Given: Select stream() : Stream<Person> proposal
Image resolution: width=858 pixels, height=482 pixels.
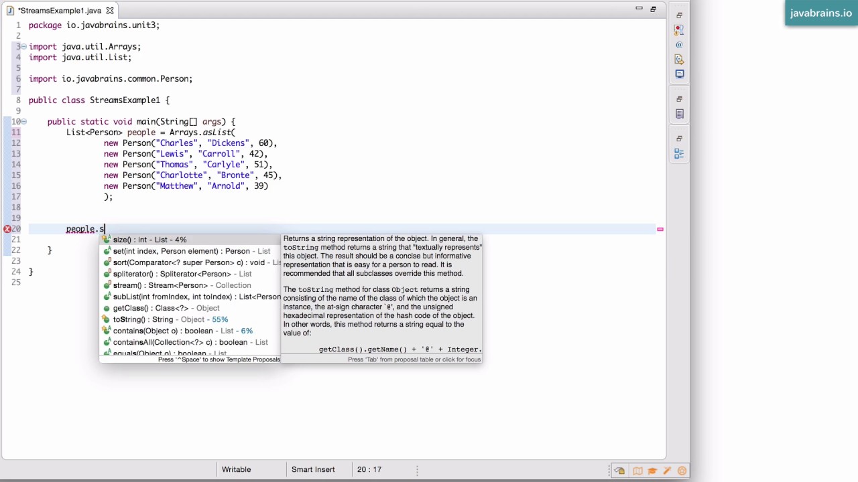Looking at the screenshot, I should coord(190,285).
